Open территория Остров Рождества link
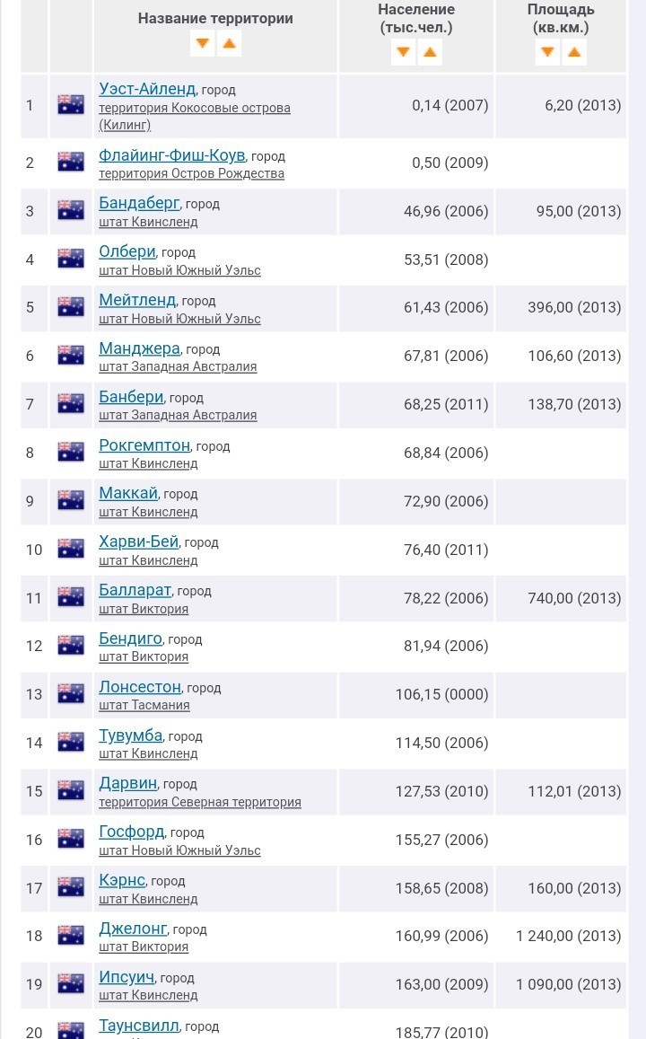The width and height of the screenshot is (646, 1039). click(191, 173)
